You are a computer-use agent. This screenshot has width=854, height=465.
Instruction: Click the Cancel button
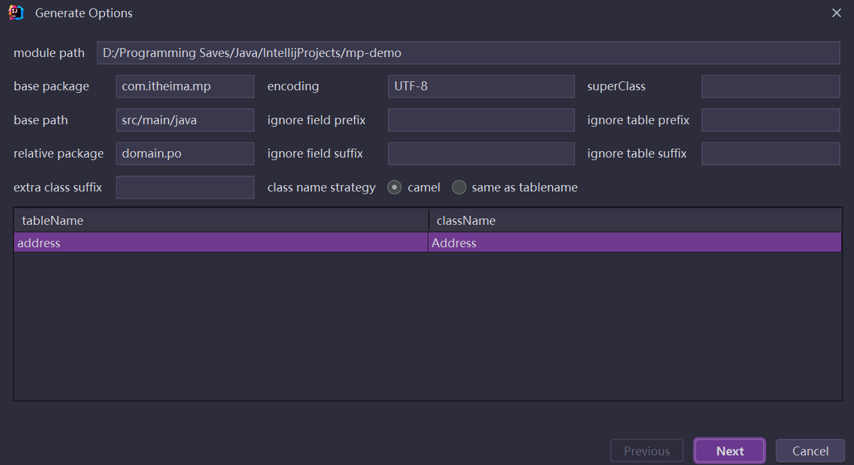[x=810, y=451]
